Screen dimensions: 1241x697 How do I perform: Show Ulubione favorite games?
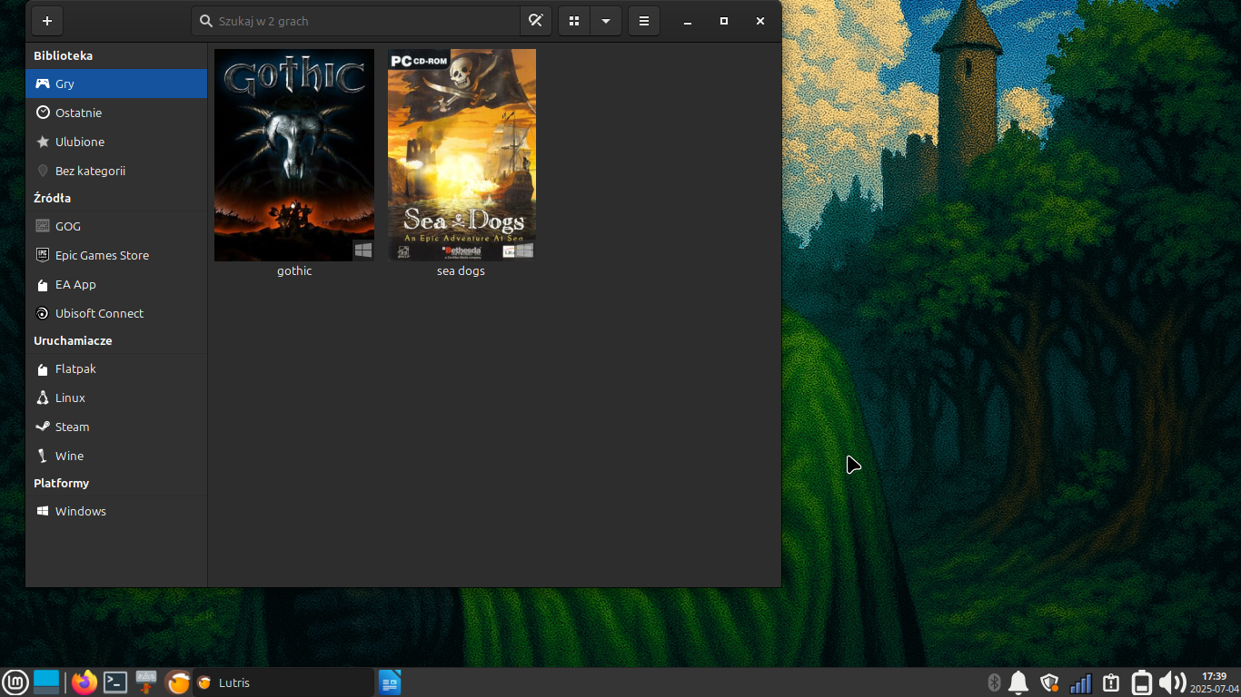point(116,142)
